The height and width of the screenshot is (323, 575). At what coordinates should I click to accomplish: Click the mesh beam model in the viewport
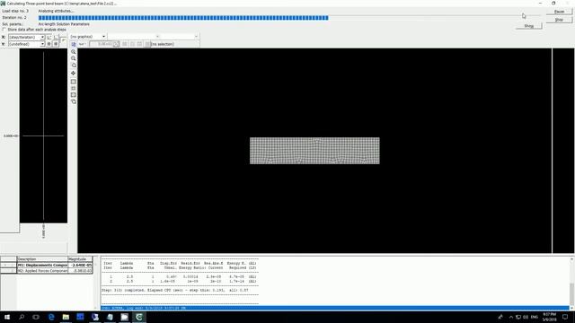314,151
